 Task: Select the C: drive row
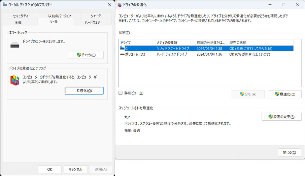click(207, 48)
